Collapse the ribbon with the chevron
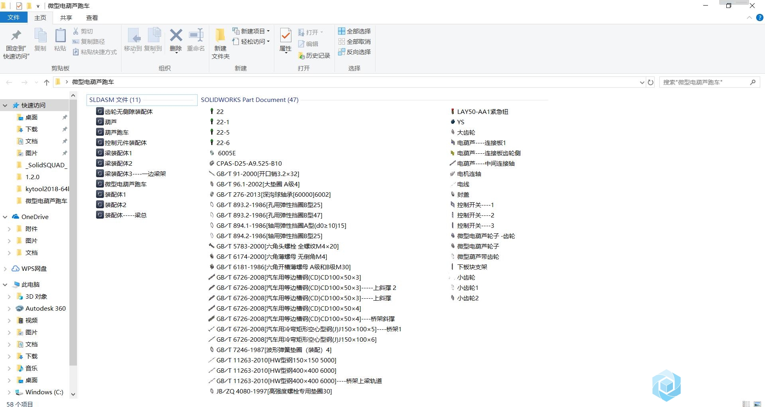The width and height of the screenshot is (765, 407). (749, 18)
